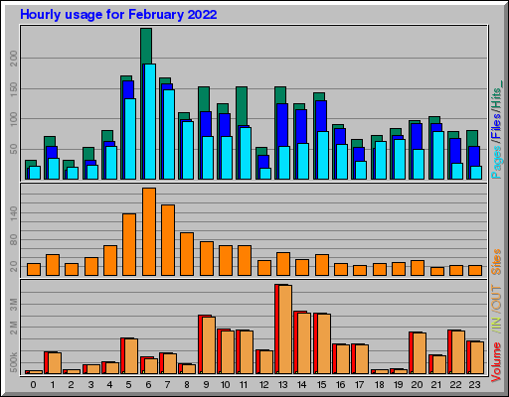The width and height of the screenshot is (509, 397).
Task: Select the tallest green Hits bar at hour 6
Action: (x=146, y=46)
